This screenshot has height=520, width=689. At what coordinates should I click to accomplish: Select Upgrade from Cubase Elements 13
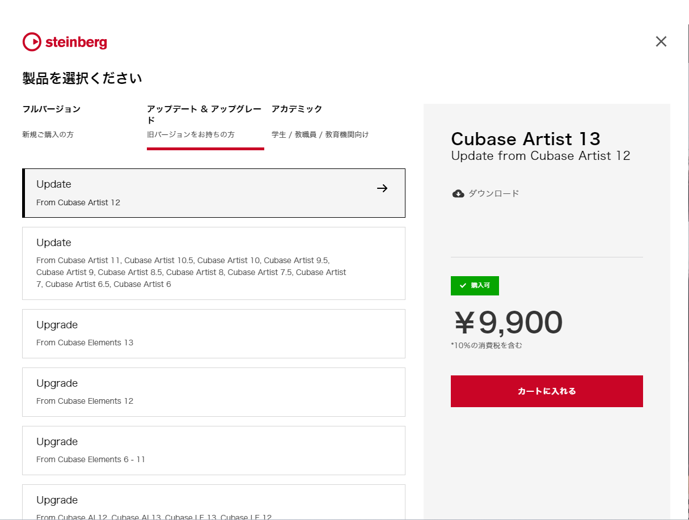214,333
